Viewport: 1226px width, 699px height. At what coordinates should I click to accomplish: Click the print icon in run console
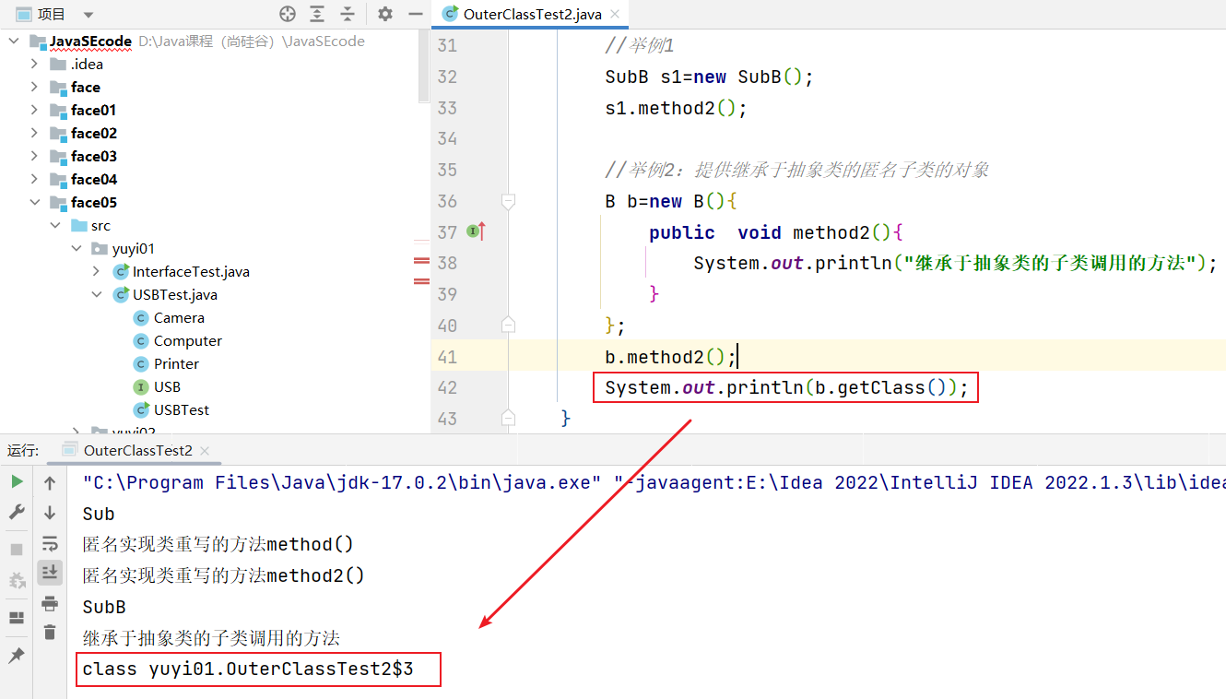click(50, 603)
